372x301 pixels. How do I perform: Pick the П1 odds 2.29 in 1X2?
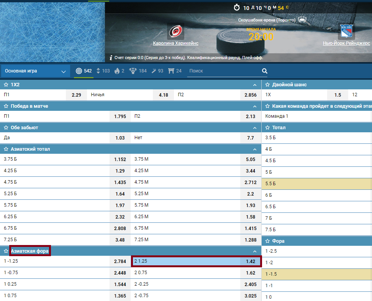(76, 95)
